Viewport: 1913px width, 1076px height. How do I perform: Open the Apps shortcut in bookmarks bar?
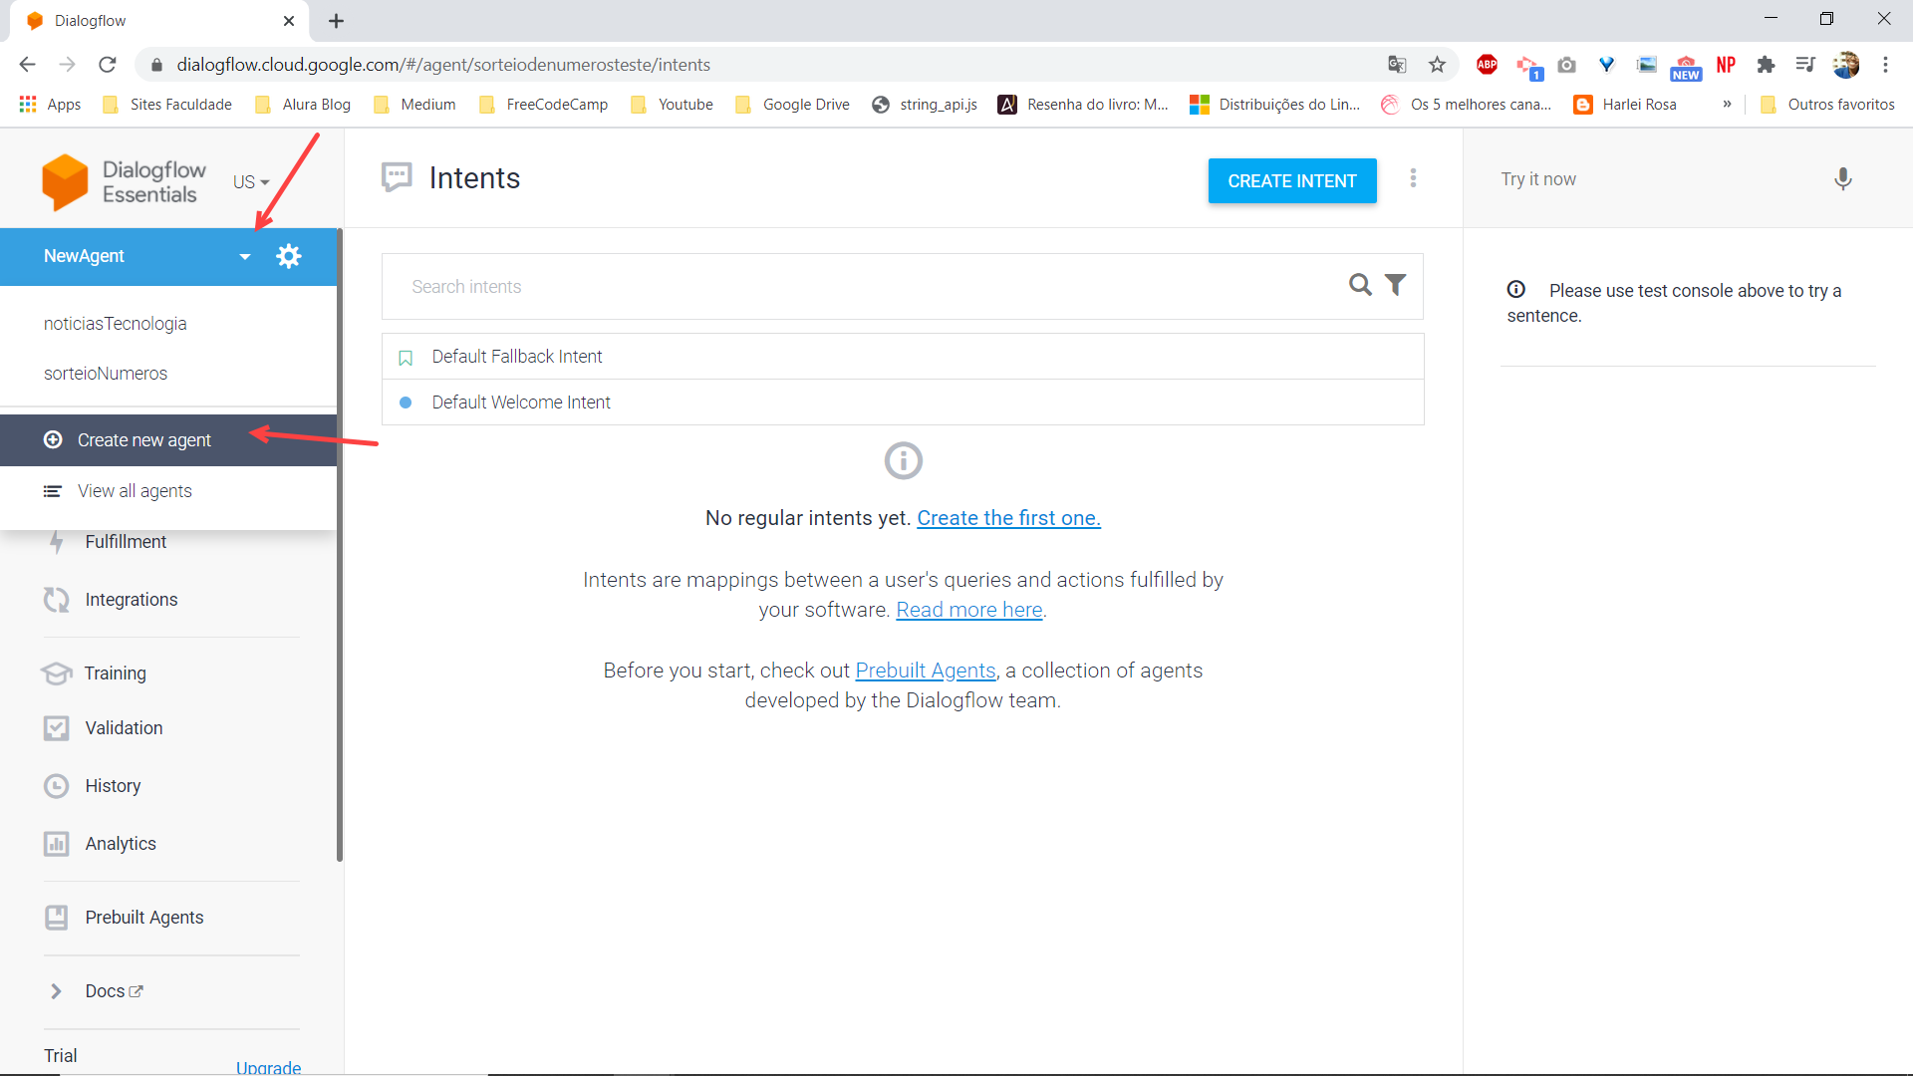tap(50, 104)
